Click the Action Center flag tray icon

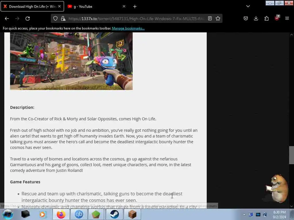[x=251, y=215]
